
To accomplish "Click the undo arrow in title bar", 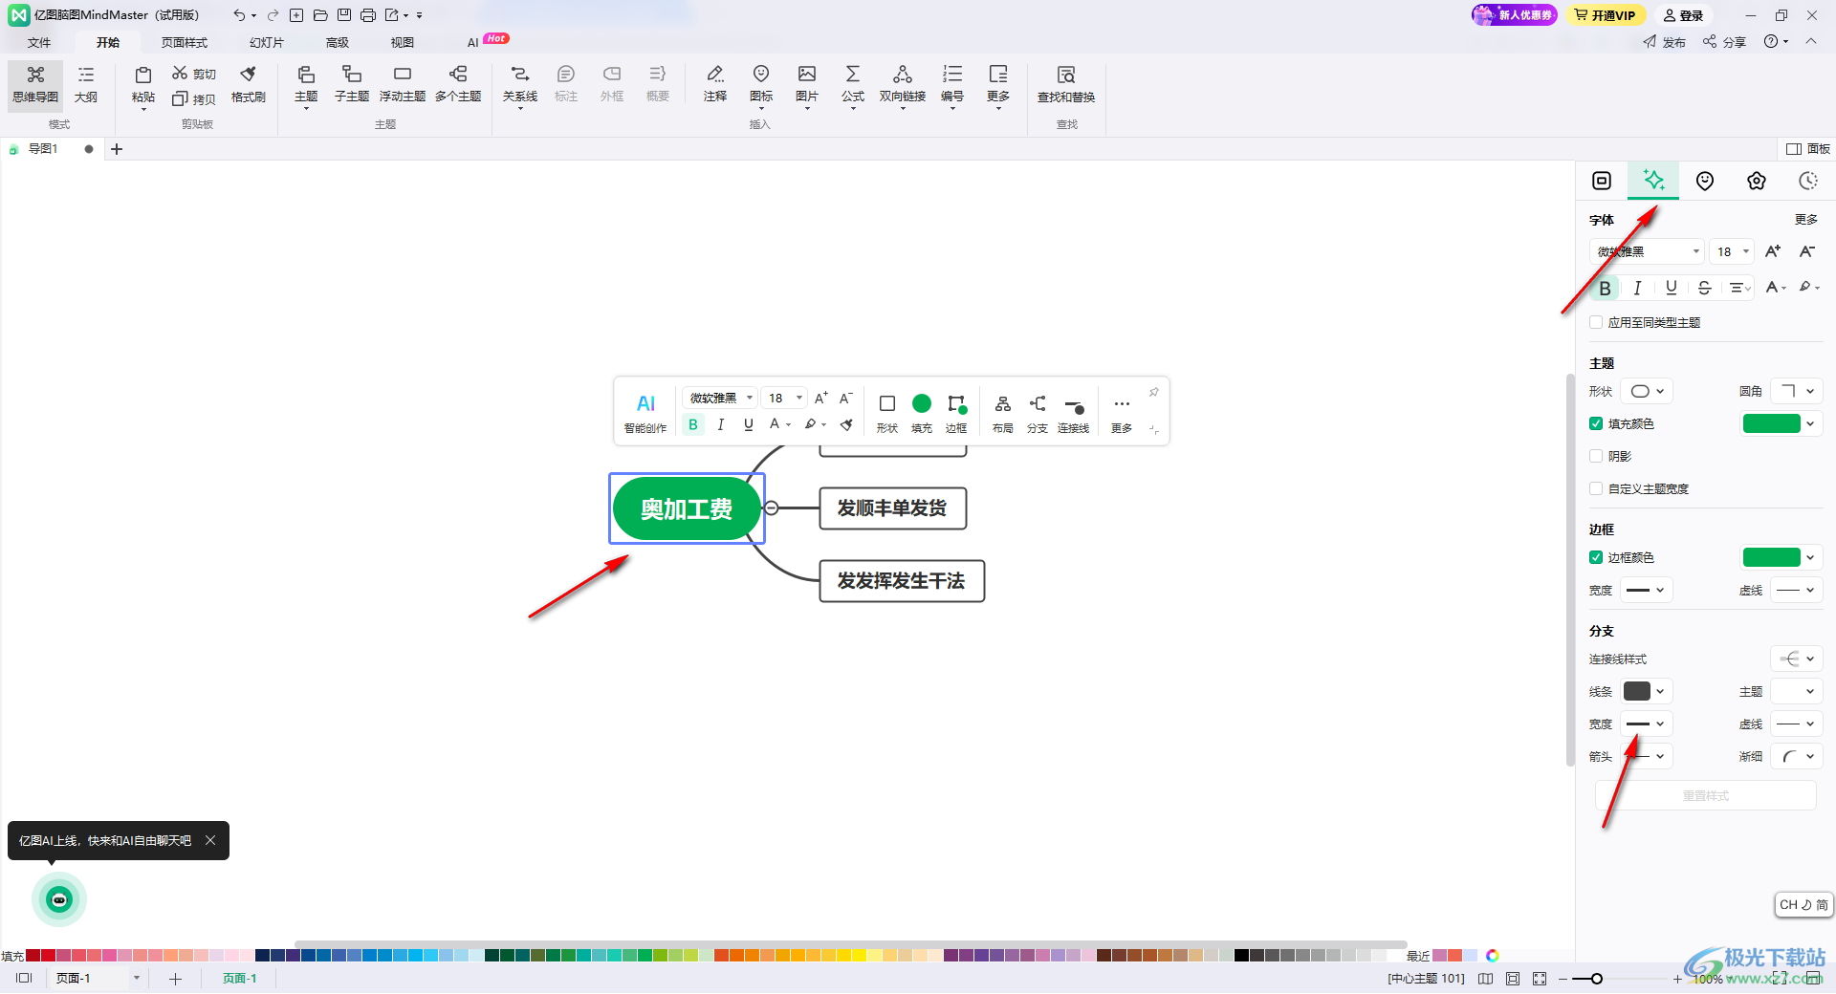I will tap(239, 15).
